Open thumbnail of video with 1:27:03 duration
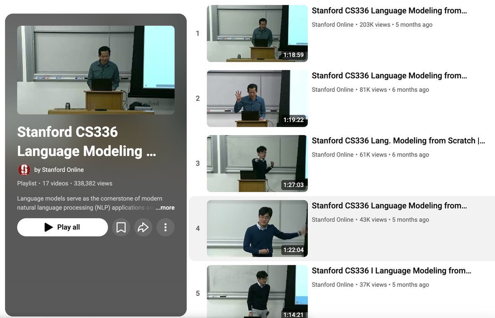 (257, 164)
